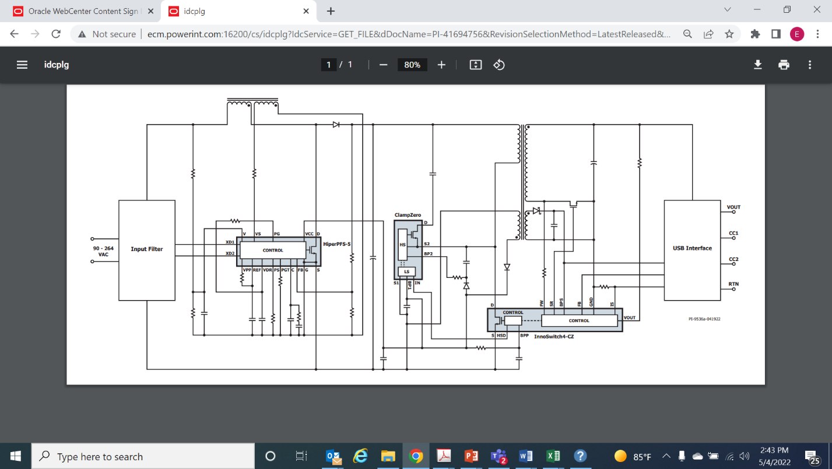Open the PDF viewer sidebar menu

tap(22, 65)
